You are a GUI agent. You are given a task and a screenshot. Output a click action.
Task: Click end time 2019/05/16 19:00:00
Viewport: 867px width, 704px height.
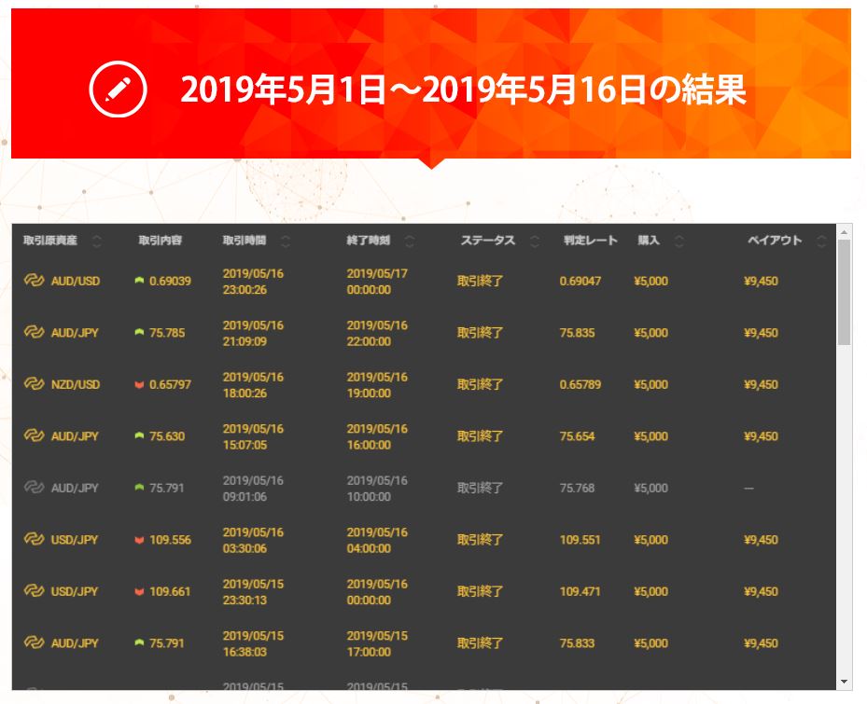pyautogui.click(x=377, y=385)
